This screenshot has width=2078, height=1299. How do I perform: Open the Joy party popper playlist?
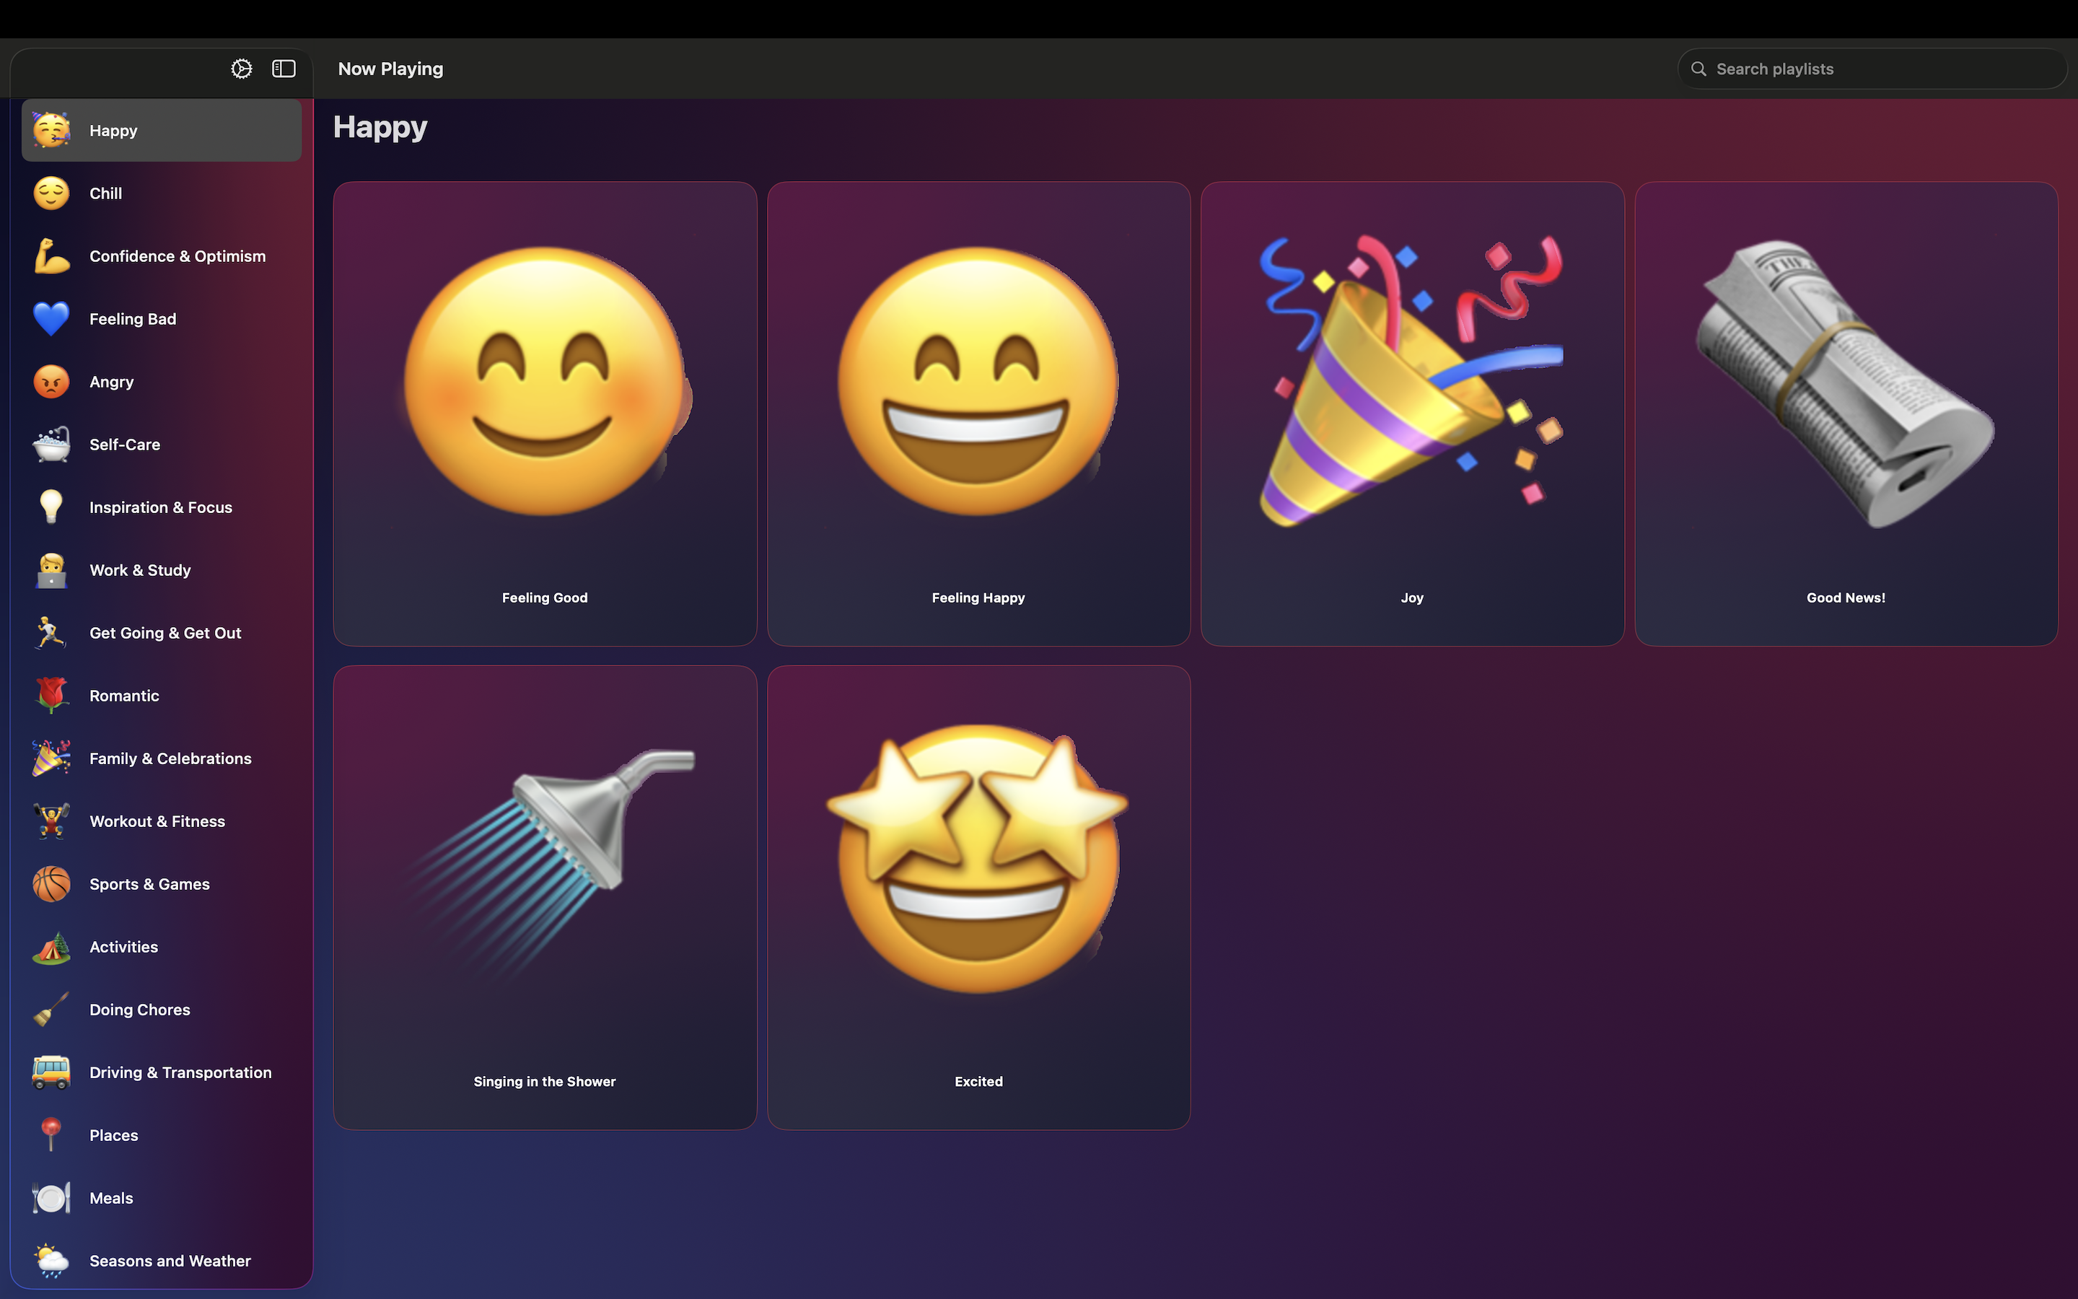tap(1411, 414)
